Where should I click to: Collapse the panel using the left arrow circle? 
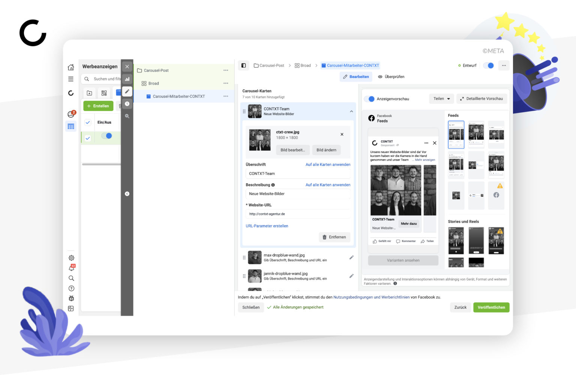tap(127, 193)
